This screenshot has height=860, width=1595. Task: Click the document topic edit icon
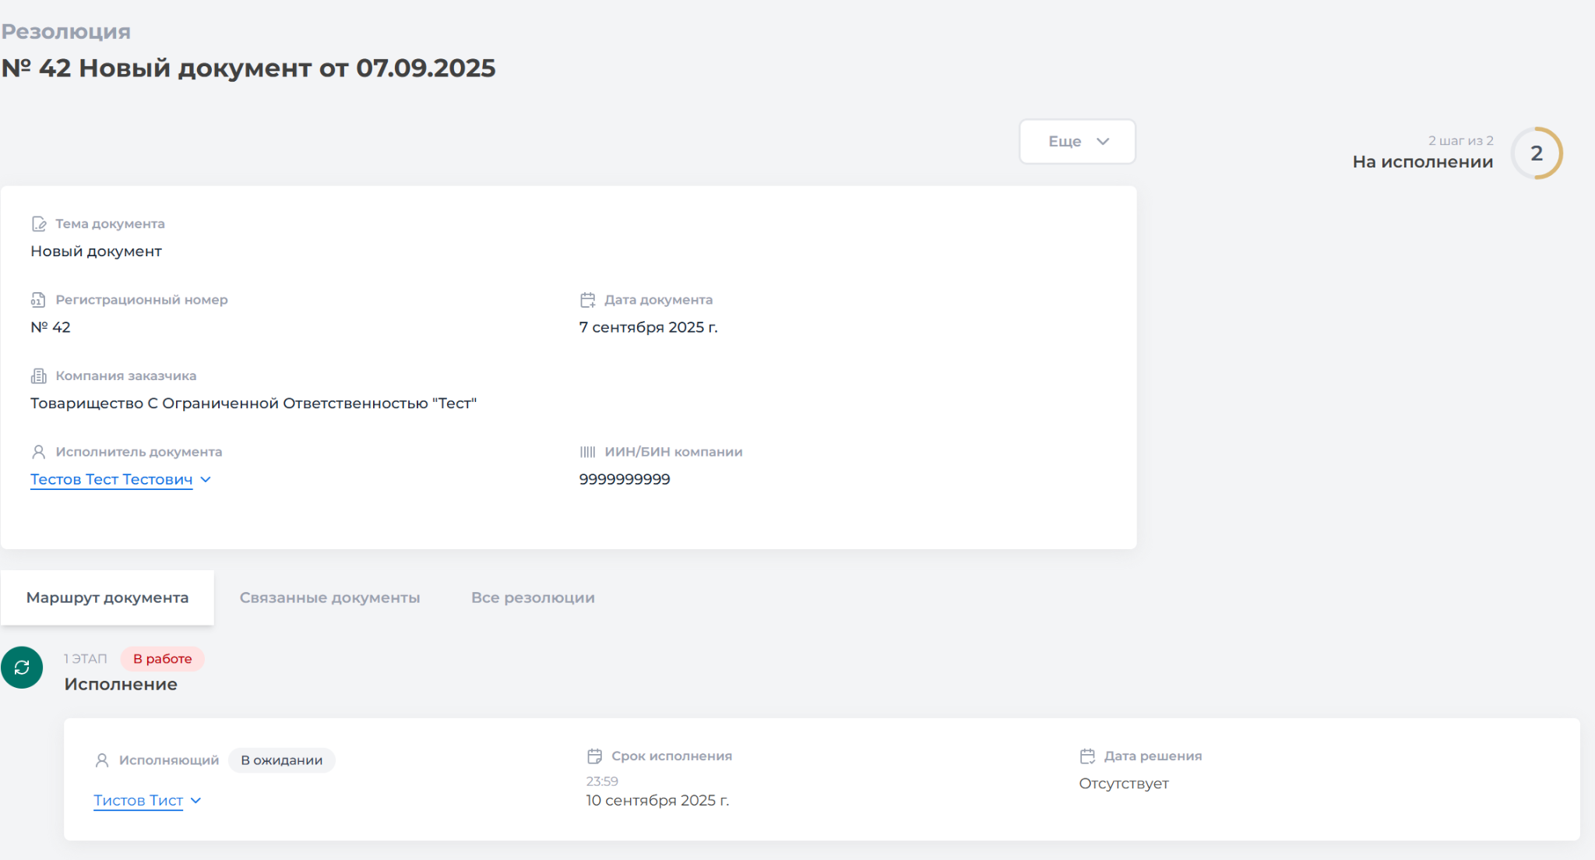[39, 224]
